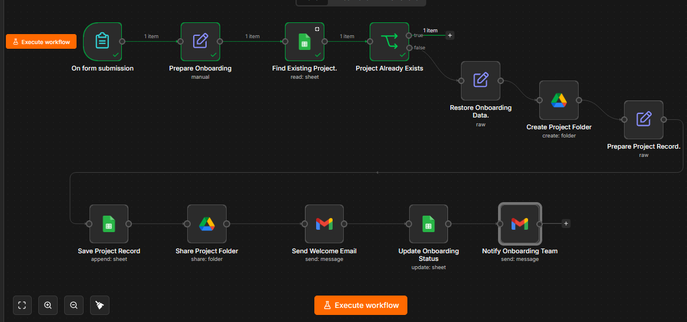Add a node after the true branch plus
This screenshot has width=687, height=322.
click(x=450, y=35)
